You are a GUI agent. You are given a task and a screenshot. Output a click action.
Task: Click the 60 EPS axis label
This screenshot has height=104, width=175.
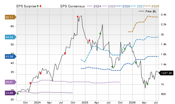(12, 26)
